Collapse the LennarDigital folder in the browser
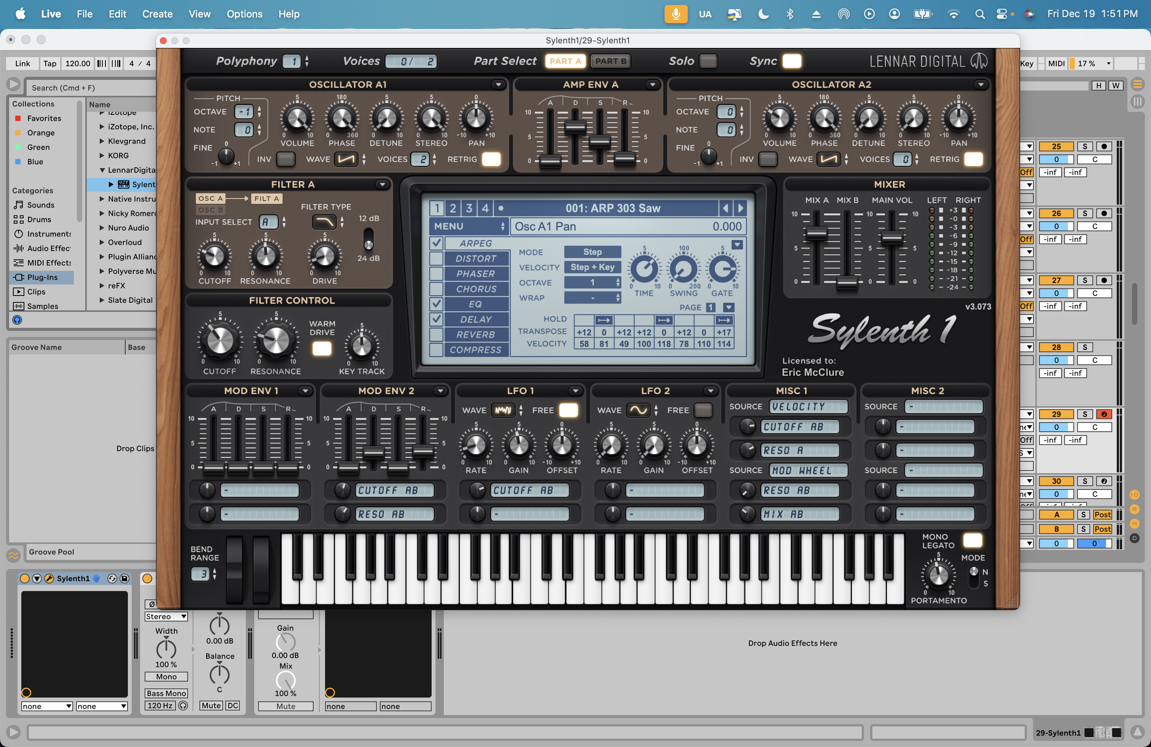The image size is (1151, 747). [x=102, y=170]
